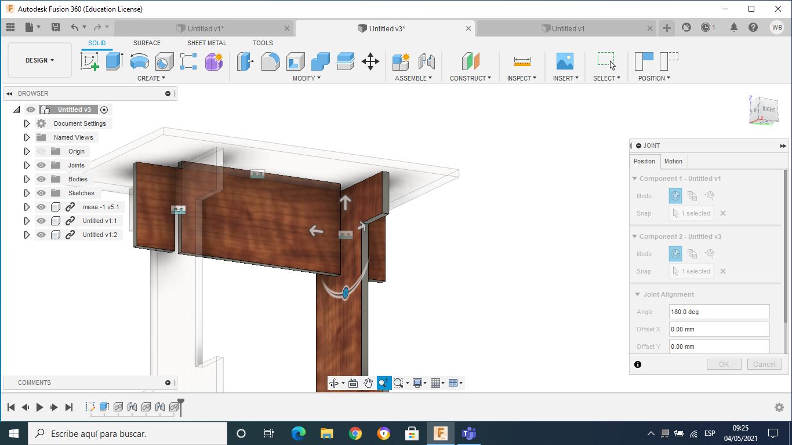
Task: Select the Create Sketch tool
Action: point(89,61)
